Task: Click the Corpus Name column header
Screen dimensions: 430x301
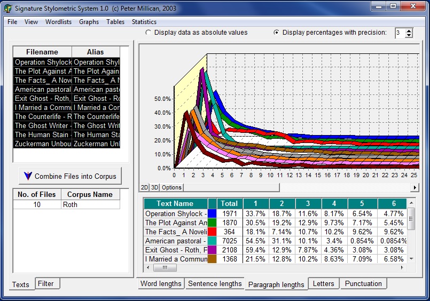Action: 90,194
